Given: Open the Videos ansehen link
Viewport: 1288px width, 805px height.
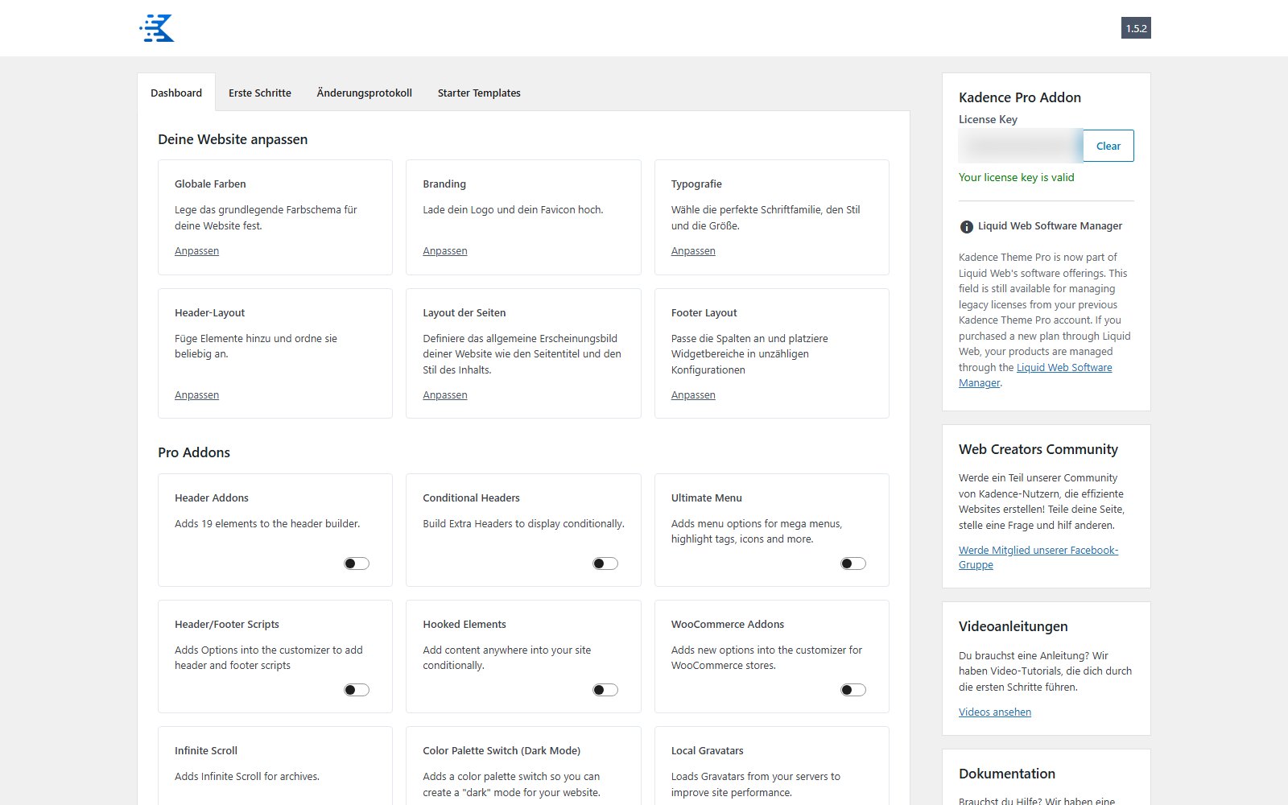Looking at the screenshot, I should point(995,712).
